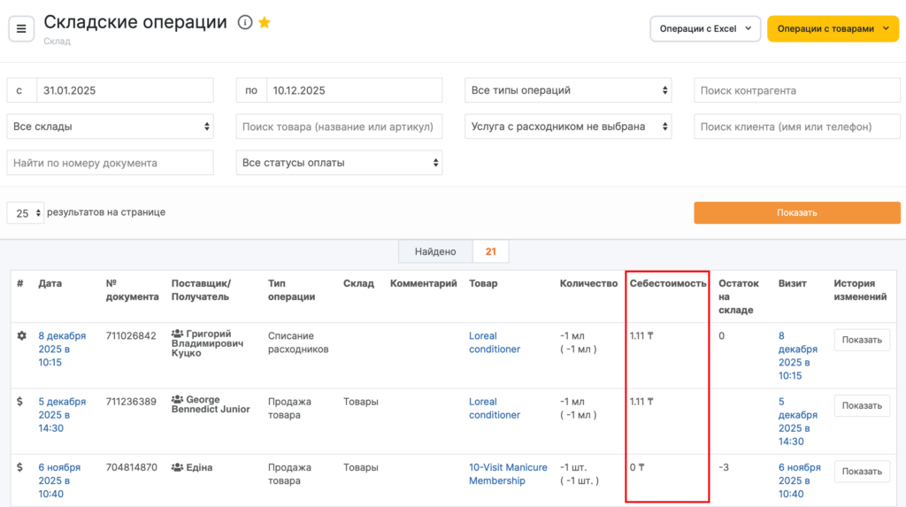
Task: Click the gear icon in first row
Action: [x=21, y=336]
